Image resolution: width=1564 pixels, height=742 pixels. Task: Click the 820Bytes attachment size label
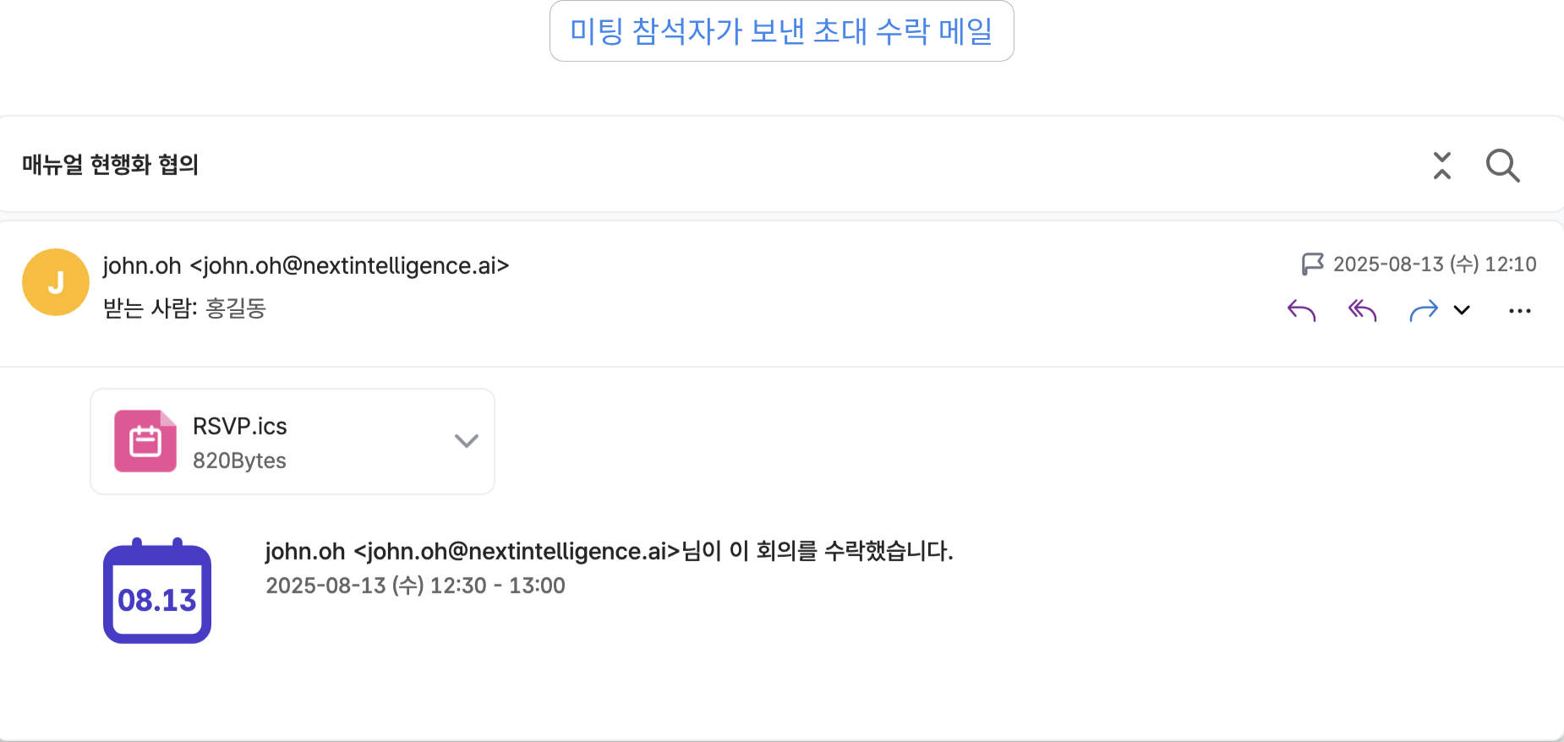pyautogui.click(x=239, y=461)
